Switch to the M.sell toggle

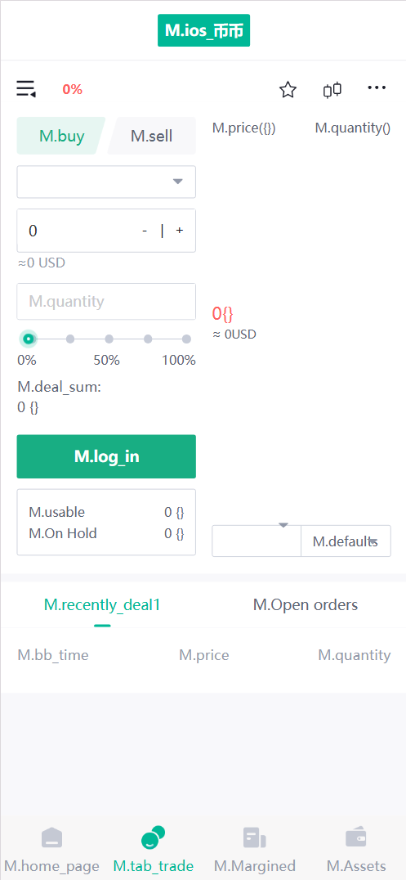[x=151, y=136]
